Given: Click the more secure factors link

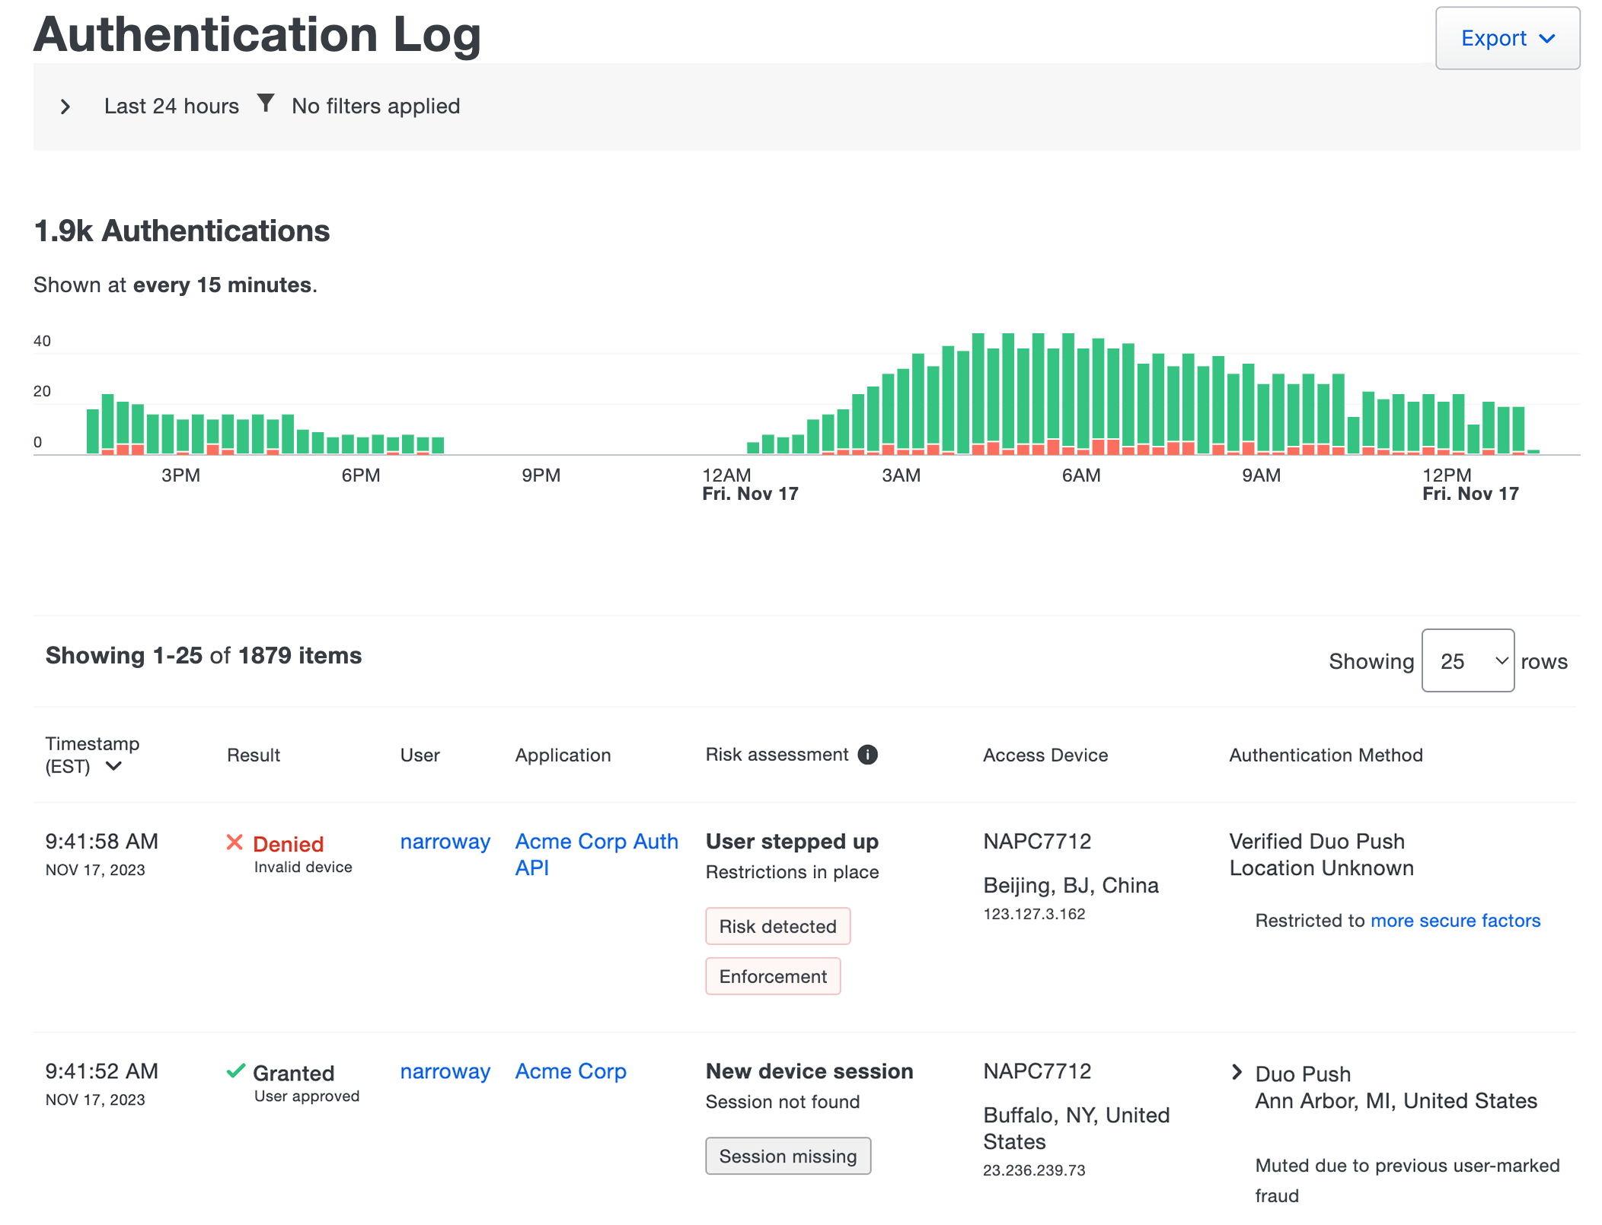Looking at the screenshot, I should pos(1455,920).
